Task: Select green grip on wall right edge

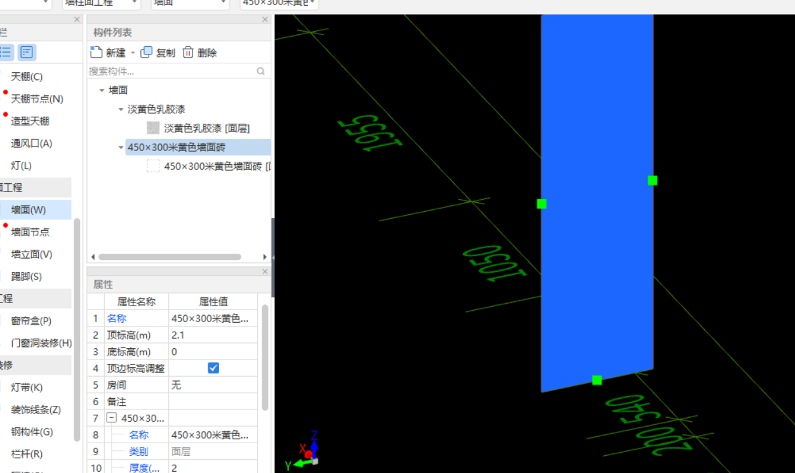Action: pyautogui.click(x=652, y=180)
